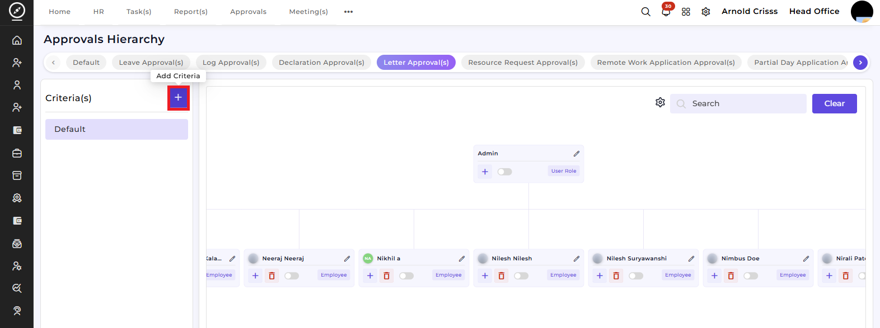Screen dimensions: 880x328
Task: Add child under Neeraj Neeraj
Action: point(255,275)
